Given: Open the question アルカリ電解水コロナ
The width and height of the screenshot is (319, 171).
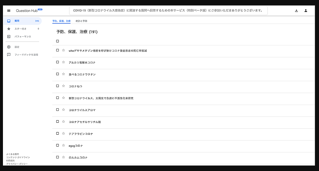Looking at the screenshot, I should [x=82, y=63].
